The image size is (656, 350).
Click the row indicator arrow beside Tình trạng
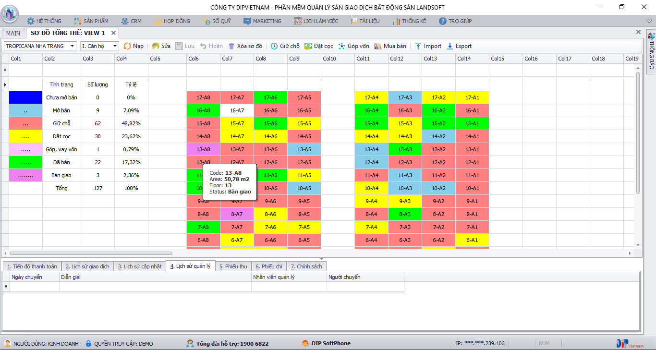5,85
